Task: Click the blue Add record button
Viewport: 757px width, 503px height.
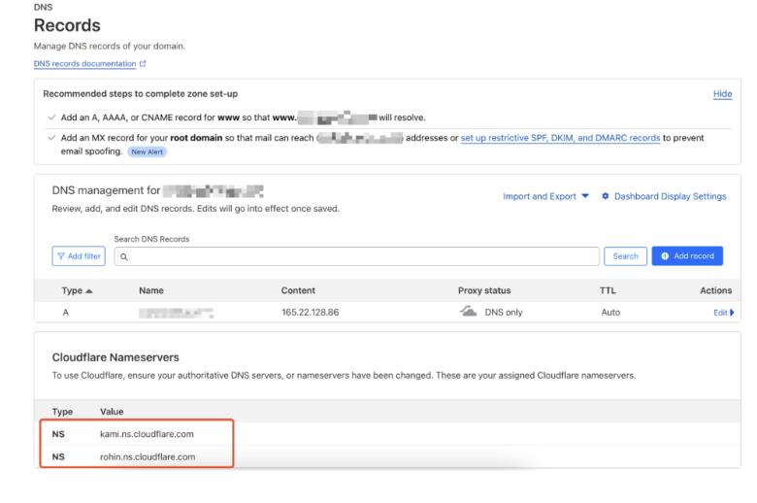Action: pyautogui.click(x=688, y=255)
